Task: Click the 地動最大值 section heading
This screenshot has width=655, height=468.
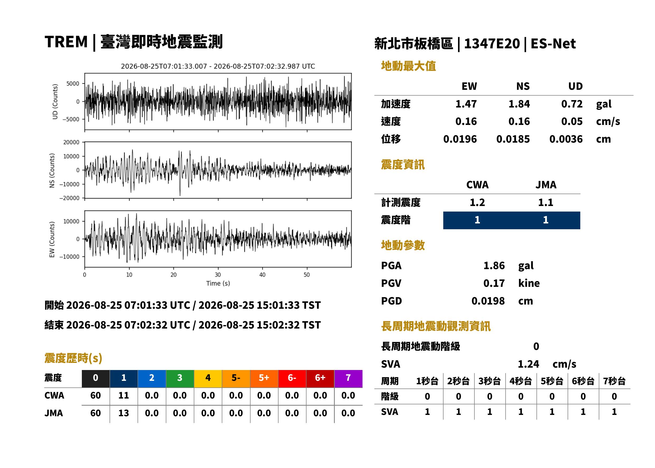Action: [408, 66]
